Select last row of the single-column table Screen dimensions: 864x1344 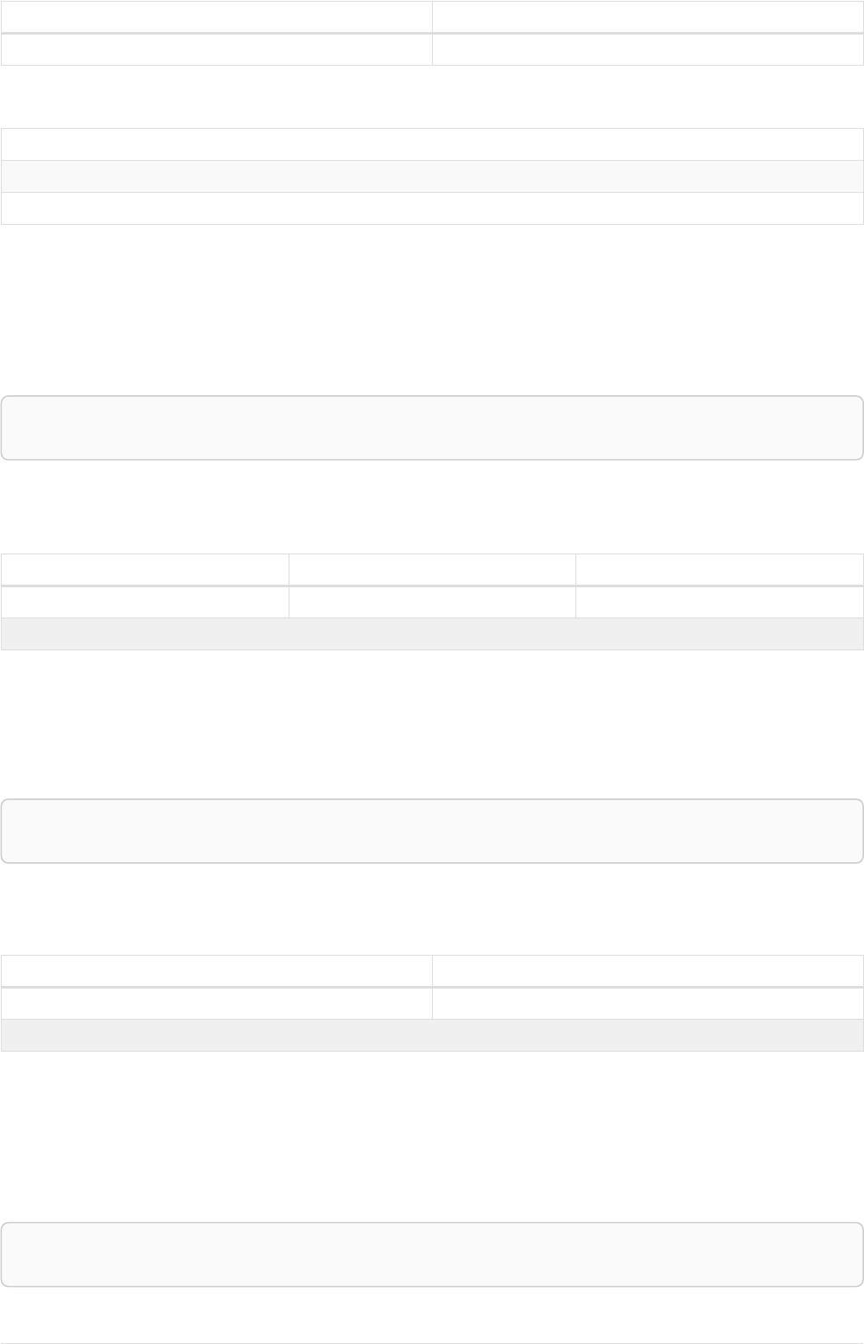click(x=432, y=208)
